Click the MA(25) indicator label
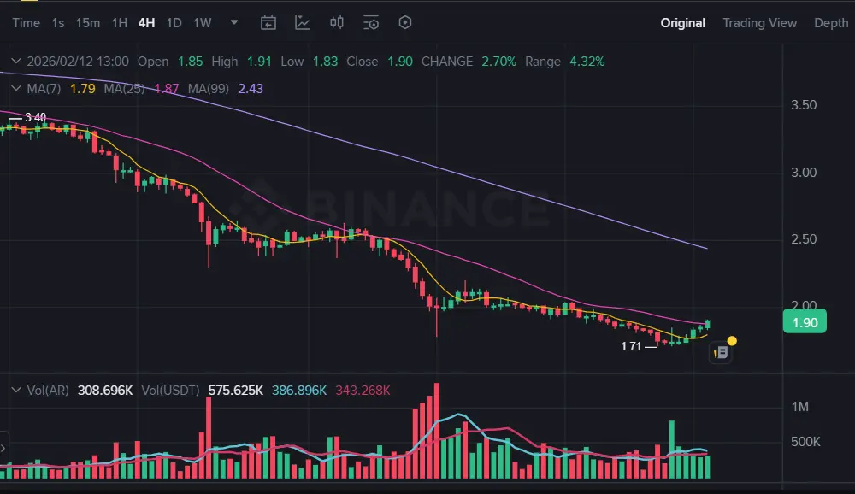Viewport: 855px width, 494px height. point(124,89)
